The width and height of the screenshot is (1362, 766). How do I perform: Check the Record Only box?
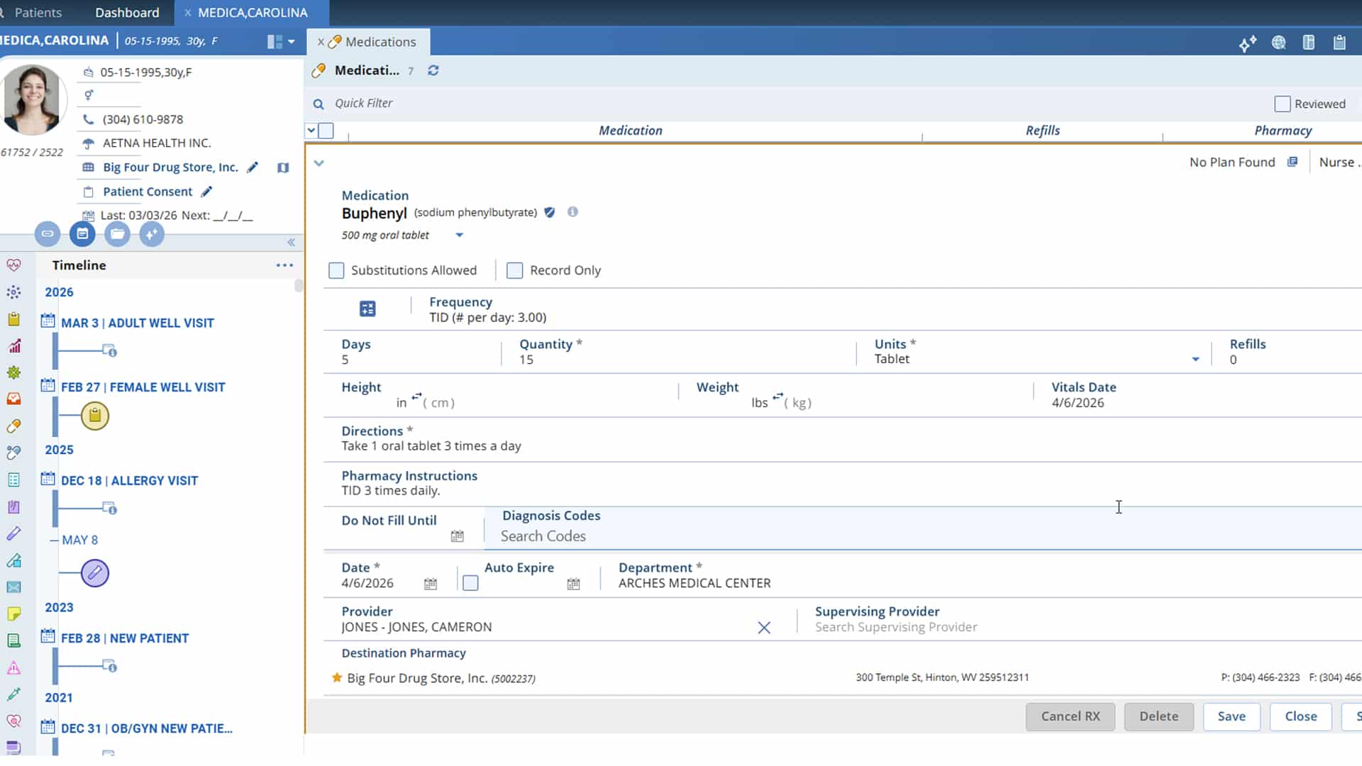pyautogui.click(x=515, y=270)
